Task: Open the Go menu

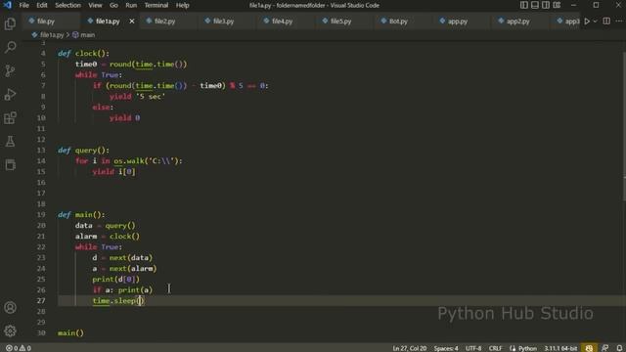Action: point(113,5)
